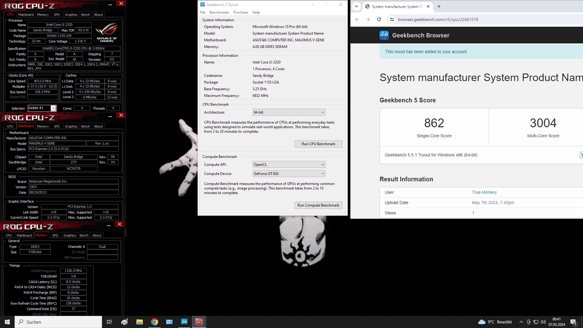Switch to Bench tab in top CPU-Z

click(x=86, y=15)
